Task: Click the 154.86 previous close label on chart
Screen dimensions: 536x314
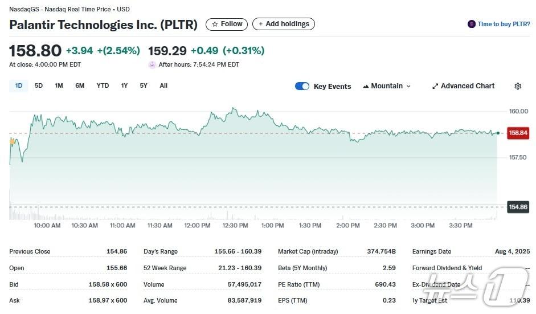Action: (518, 207)
